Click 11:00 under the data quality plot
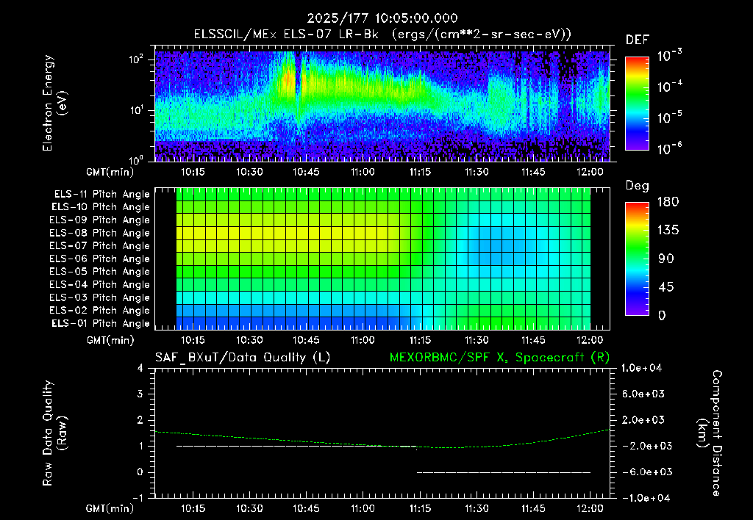 tap(363, 508)
